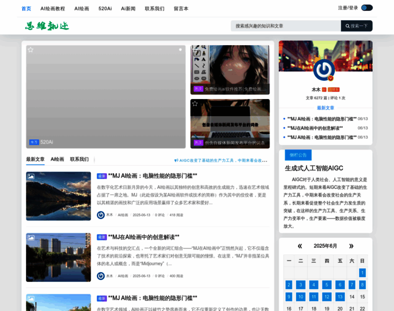Click the 木木 profile avatar in the sidebar
Viewport: 394px width, 311px height.
click(324, 70)
